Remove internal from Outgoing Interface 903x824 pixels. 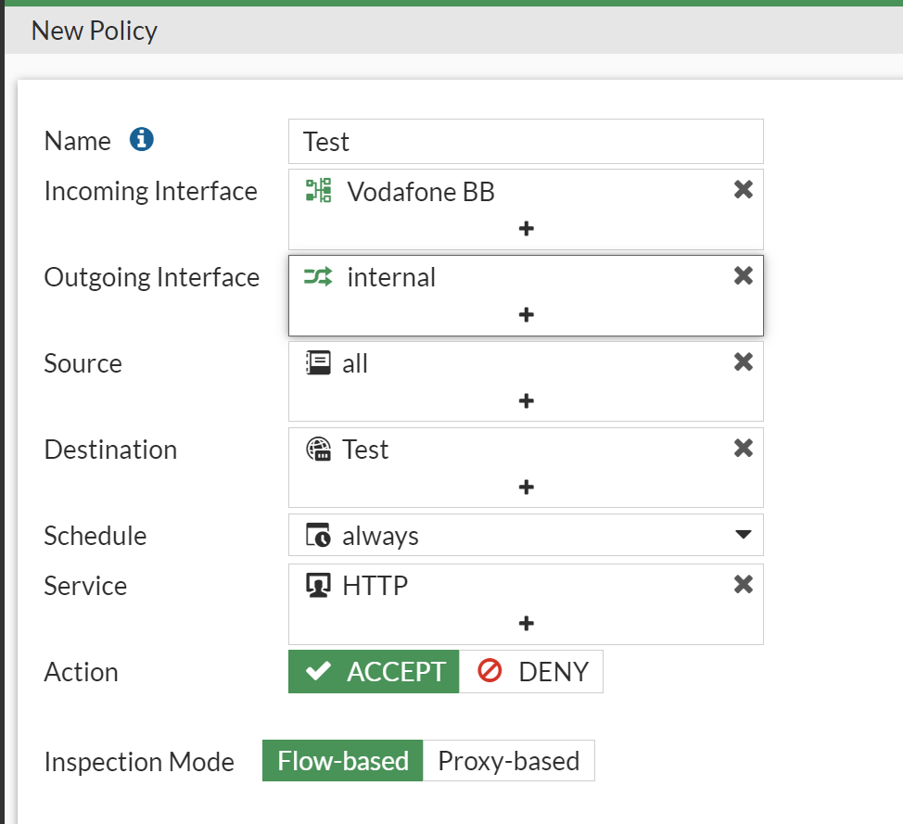[x=743, y=276]
